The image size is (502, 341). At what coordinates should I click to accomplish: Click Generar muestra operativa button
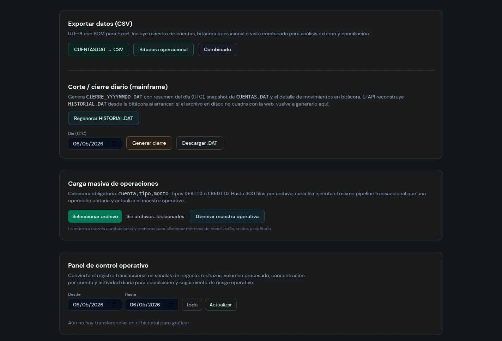click(227, 216)
